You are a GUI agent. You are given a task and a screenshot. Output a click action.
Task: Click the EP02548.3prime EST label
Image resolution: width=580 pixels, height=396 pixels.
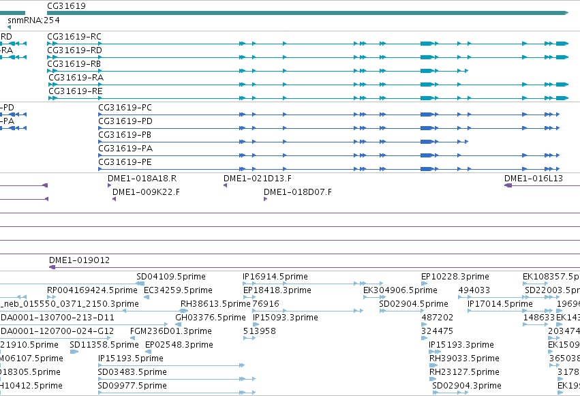coord(179,345)
